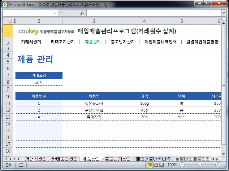Viewport: 229px width, 171px height.
Task: Click the 100% zoom level text
Action: click(x=172, y=165)
